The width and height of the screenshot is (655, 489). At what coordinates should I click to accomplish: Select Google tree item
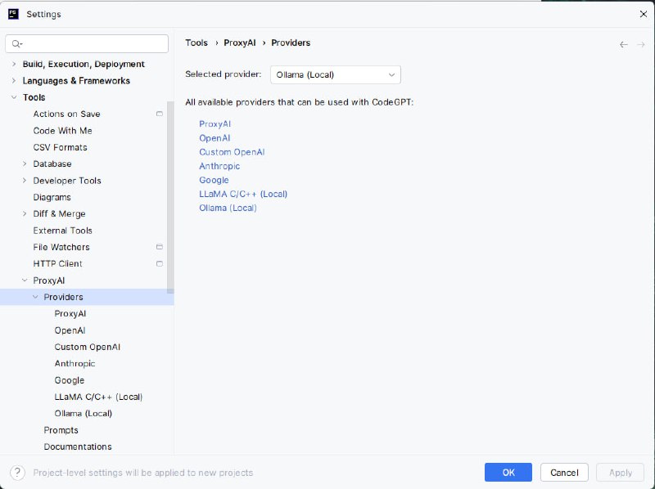coord(70,380)
